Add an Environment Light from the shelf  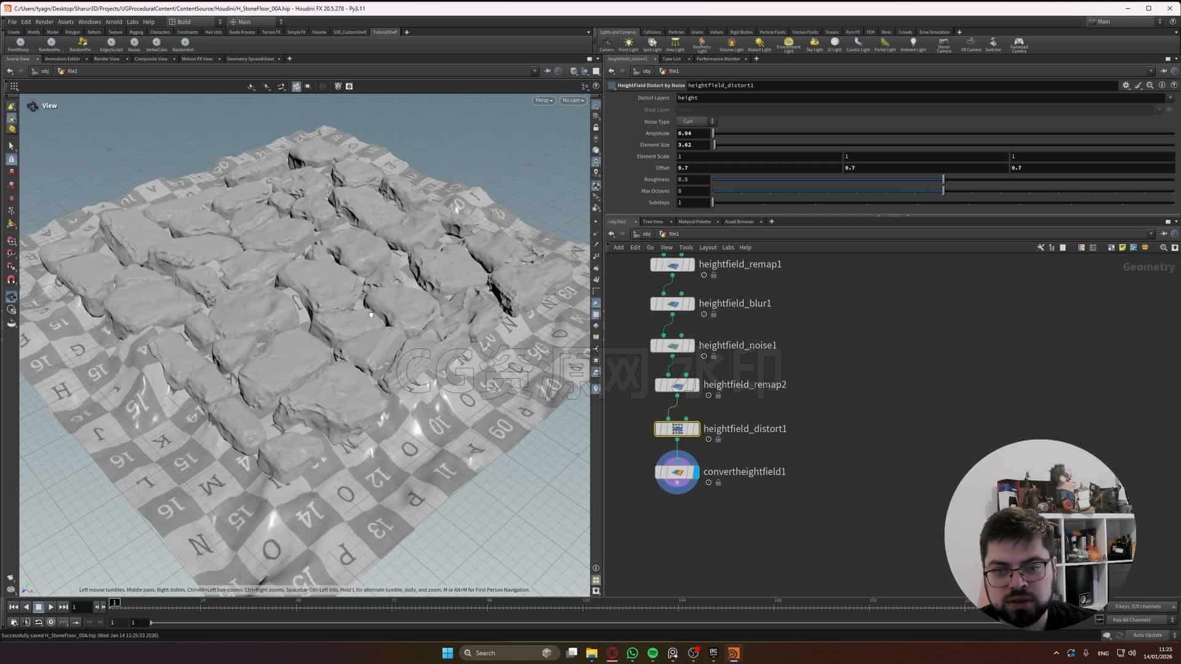click(x=789, y=44)
